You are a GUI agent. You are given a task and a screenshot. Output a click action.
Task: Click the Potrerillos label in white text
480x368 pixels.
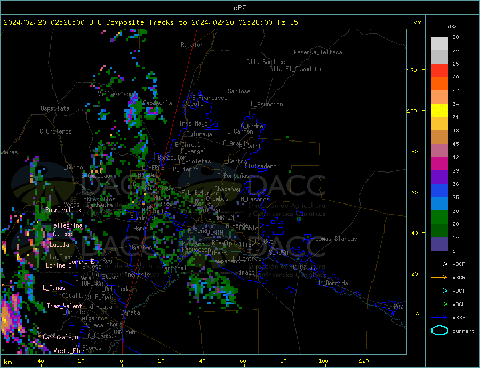(x=63, y=210)
